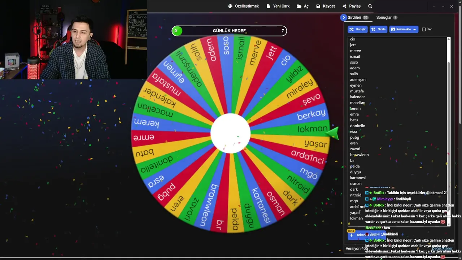Image resolution: width=462 pixels, height=260 pixels.
Task: Click entry 'donitello' in entries list
Action: (x=357, y=126)
